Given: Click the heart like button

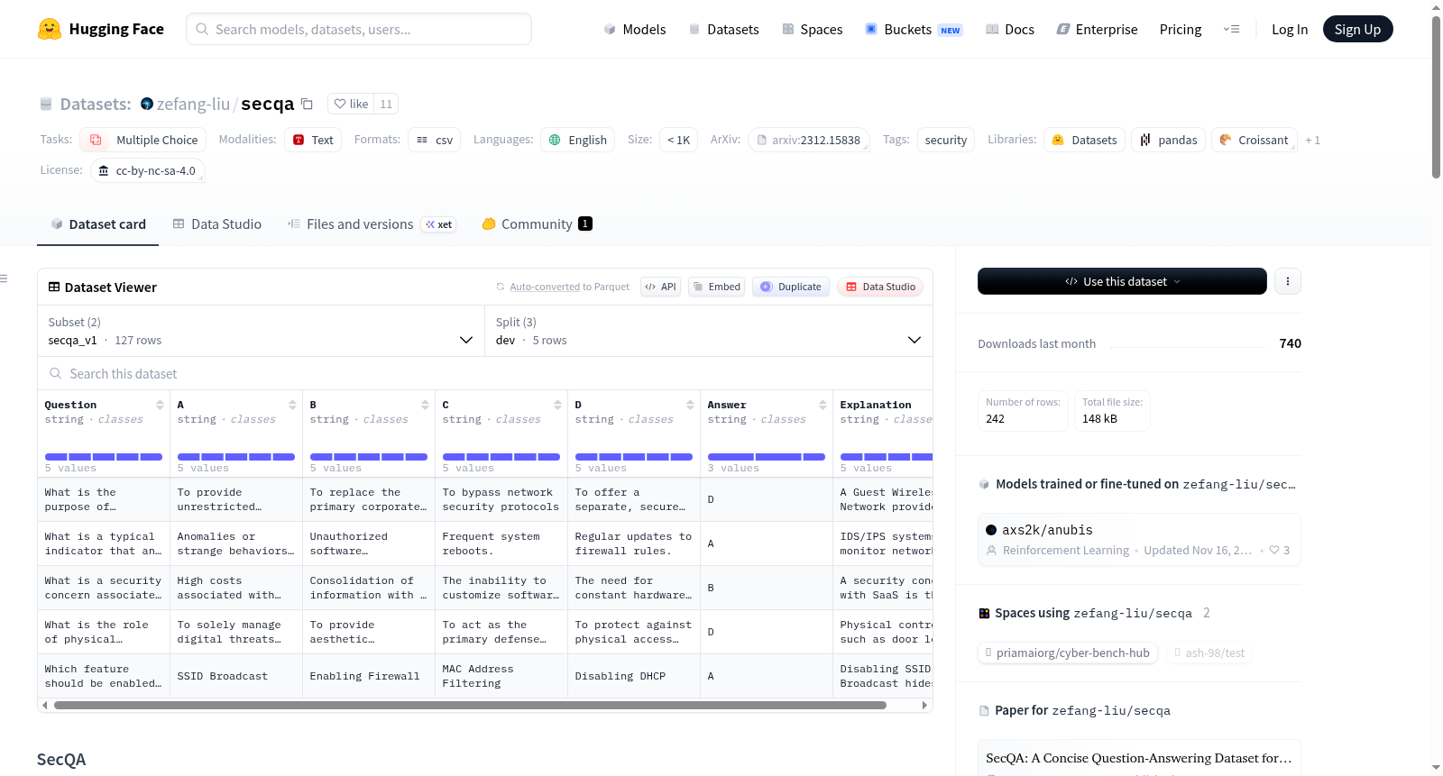Looking at the screenshot, I should tap(351, 104).
